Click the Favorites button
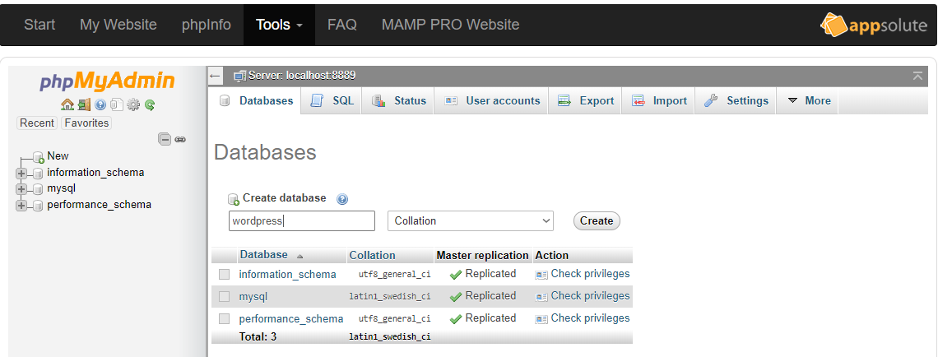The width and height of the screenshot is (938, 357). 86,123
